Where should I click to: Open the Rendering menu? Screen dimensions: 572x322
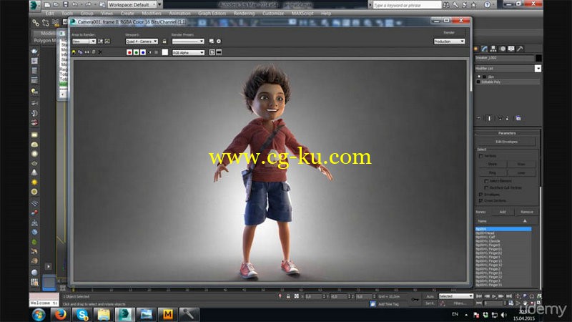click(x=244, y=13)
